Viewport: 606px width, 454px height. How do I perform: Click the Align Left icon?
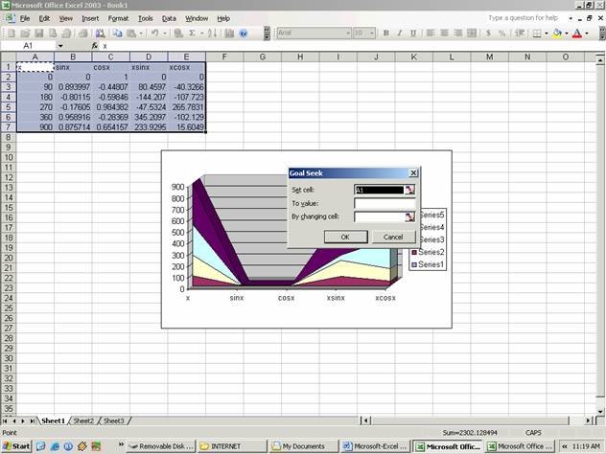coord(431,34)
